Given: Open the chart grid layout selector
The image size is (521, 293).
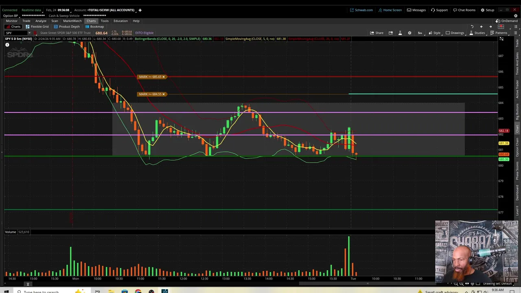Looking at the screenshot, I should pos(501,26).
